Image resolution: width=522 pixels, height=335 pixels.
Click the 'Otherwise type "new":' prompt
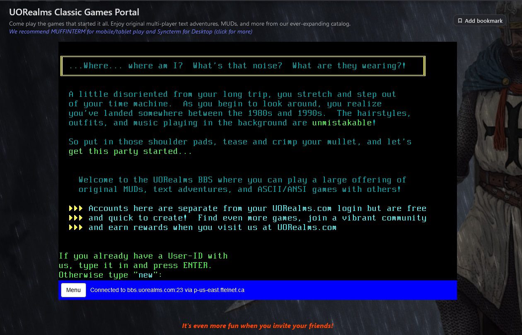[x=111, y=275]
